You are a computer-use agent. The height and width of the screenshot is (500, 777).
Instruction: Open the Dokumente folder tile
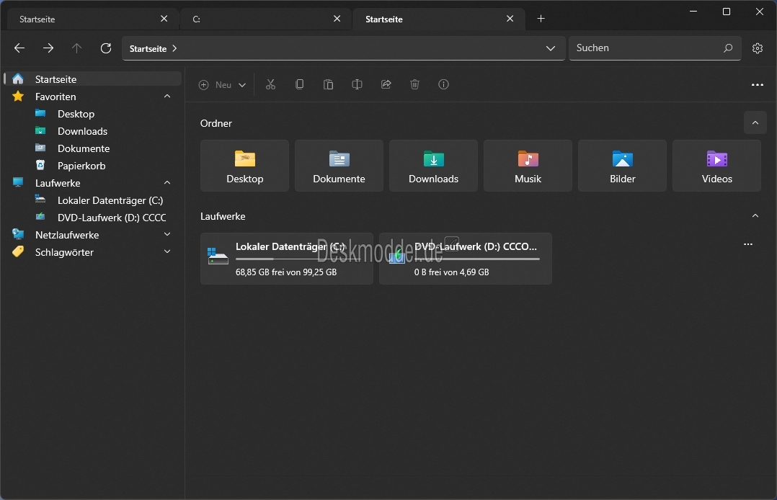pyautogui.click(x=339, y=166)
